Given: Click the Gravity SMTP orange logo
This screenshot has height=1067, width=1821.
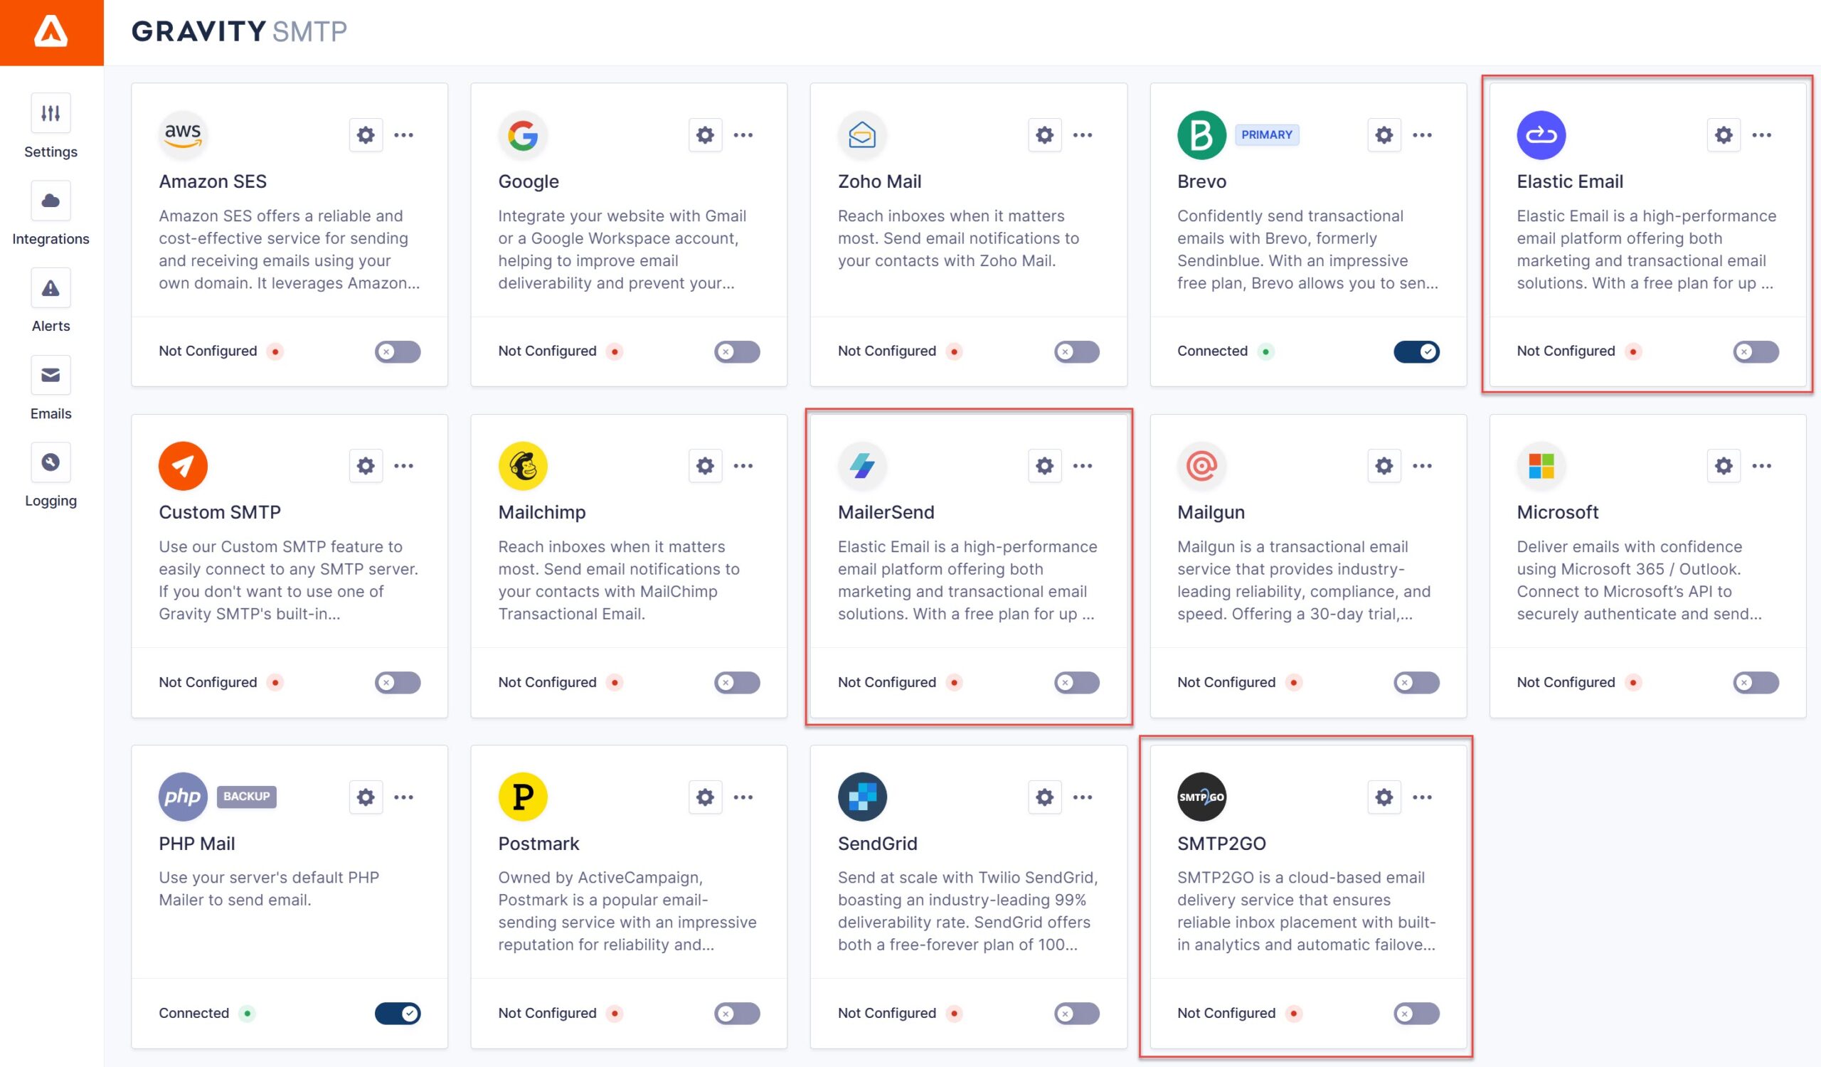Looking at the screenshot, I should pyautogui.click(x=51, y=33).
